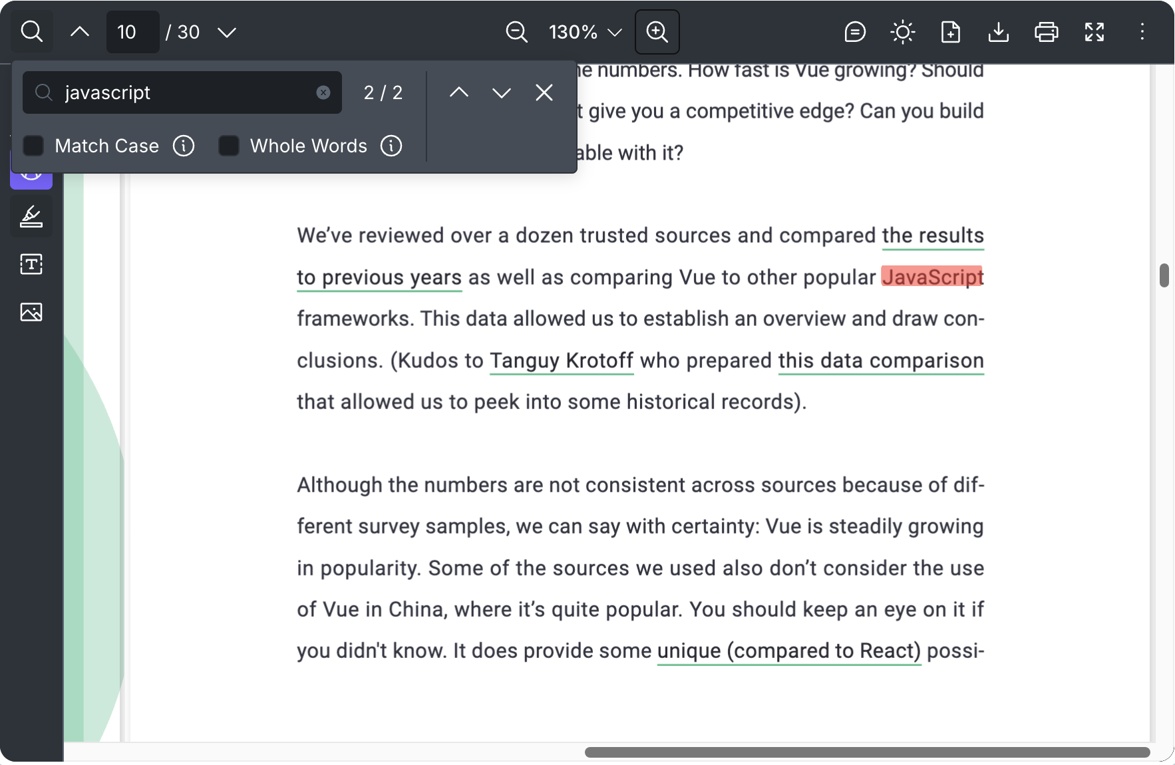The image size is (1175, 765).
Task: Go to next page with down chevron
Action: [227, 32]
